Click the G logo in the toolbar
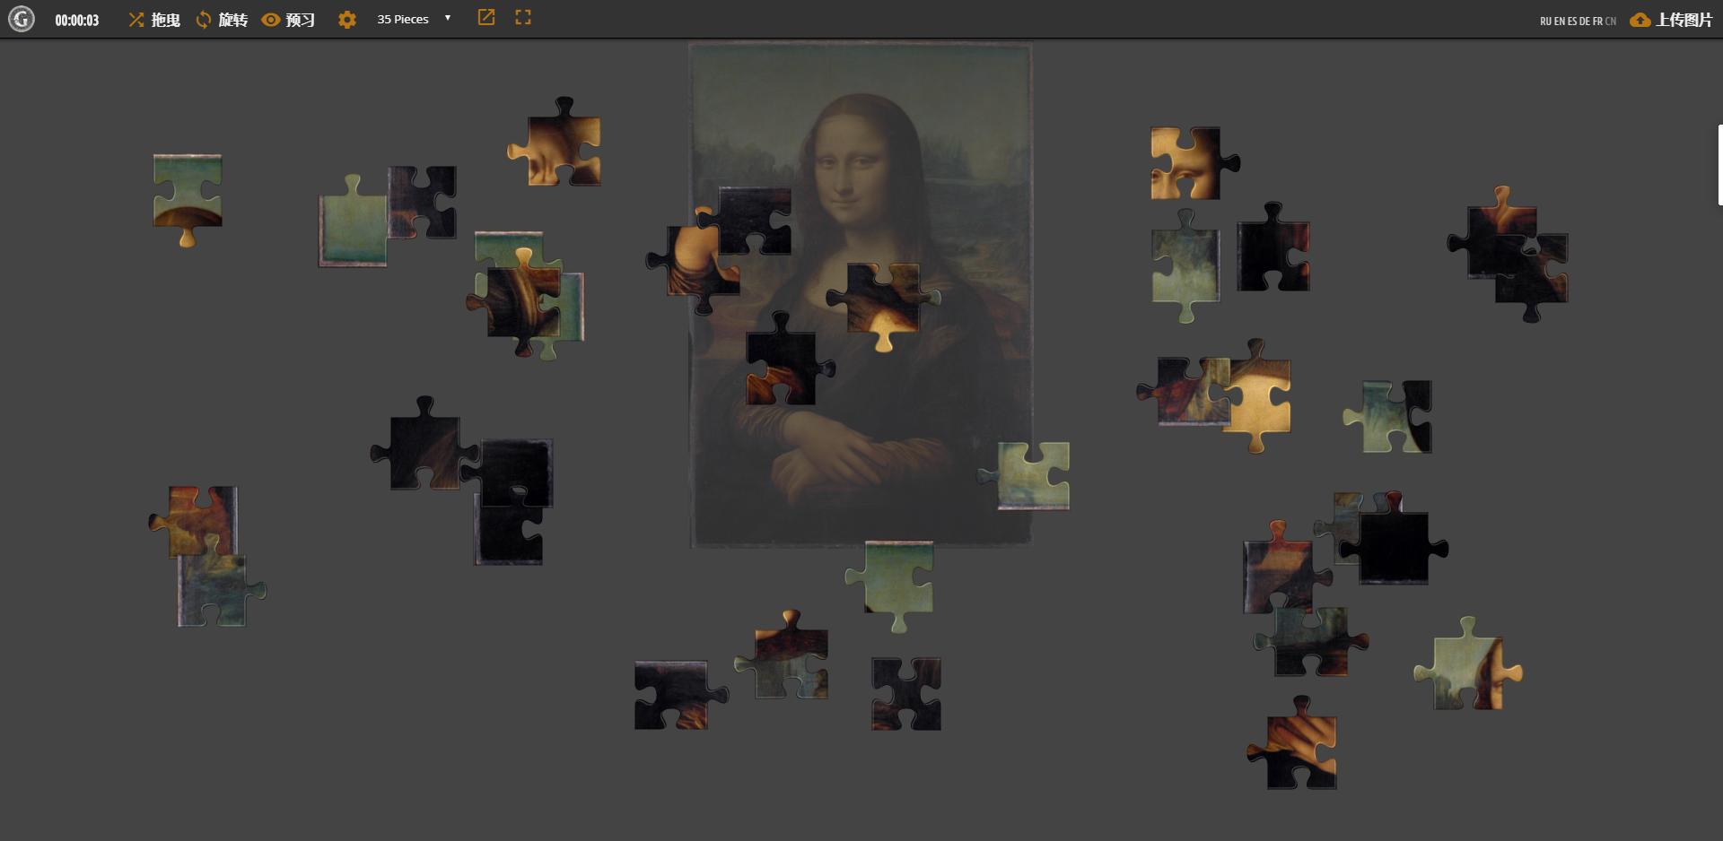This screenshot has width=1723, height=841. pyautogui.click(x=22, y=19)
